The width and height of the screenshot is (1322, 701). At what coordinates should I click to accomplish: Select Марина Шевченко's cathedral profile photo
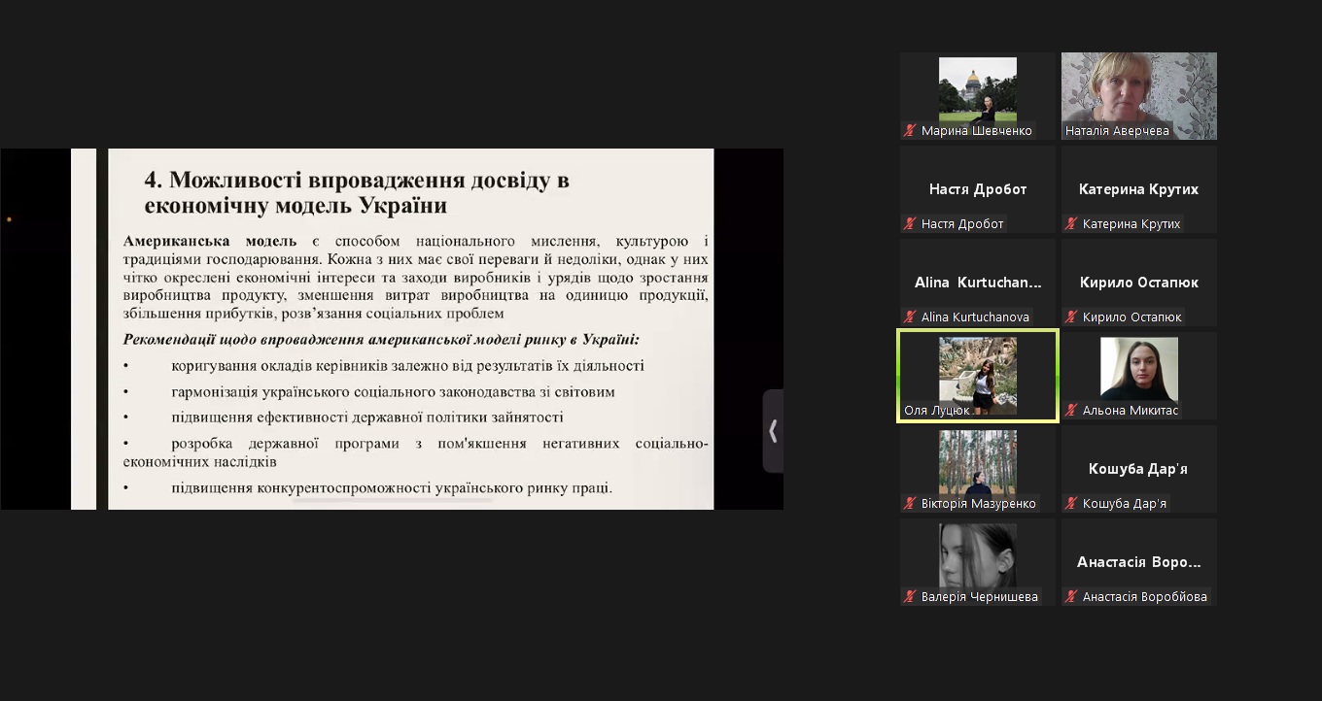[x=977, y=89]
